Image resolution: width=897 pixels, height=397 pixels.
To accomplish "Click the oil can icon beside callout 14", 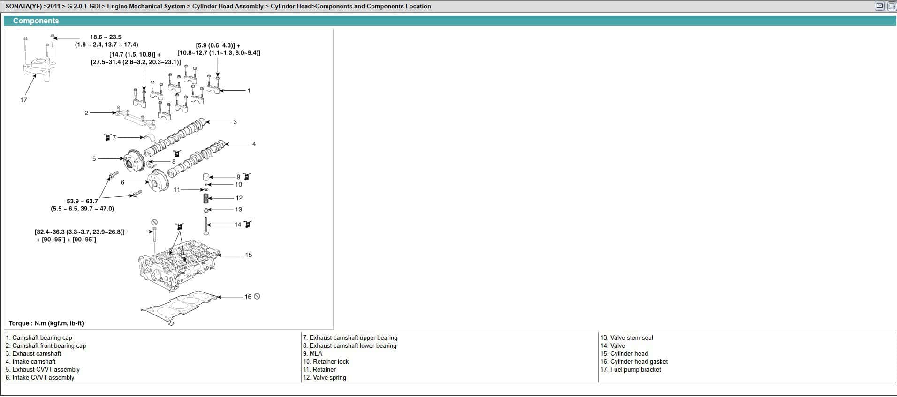I will tap(248, 224).
